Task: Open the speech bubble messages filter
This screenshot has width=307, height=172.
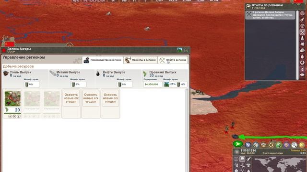Action: 302,75
